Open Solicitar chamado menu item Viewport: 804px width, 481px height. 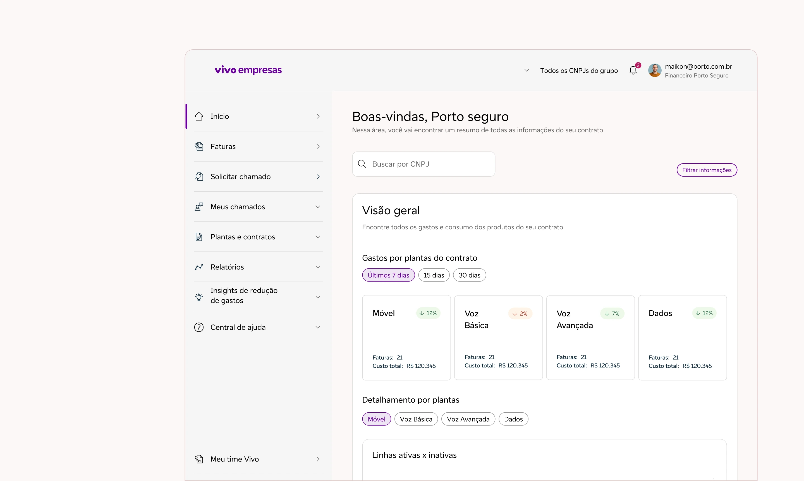[258, 177]
